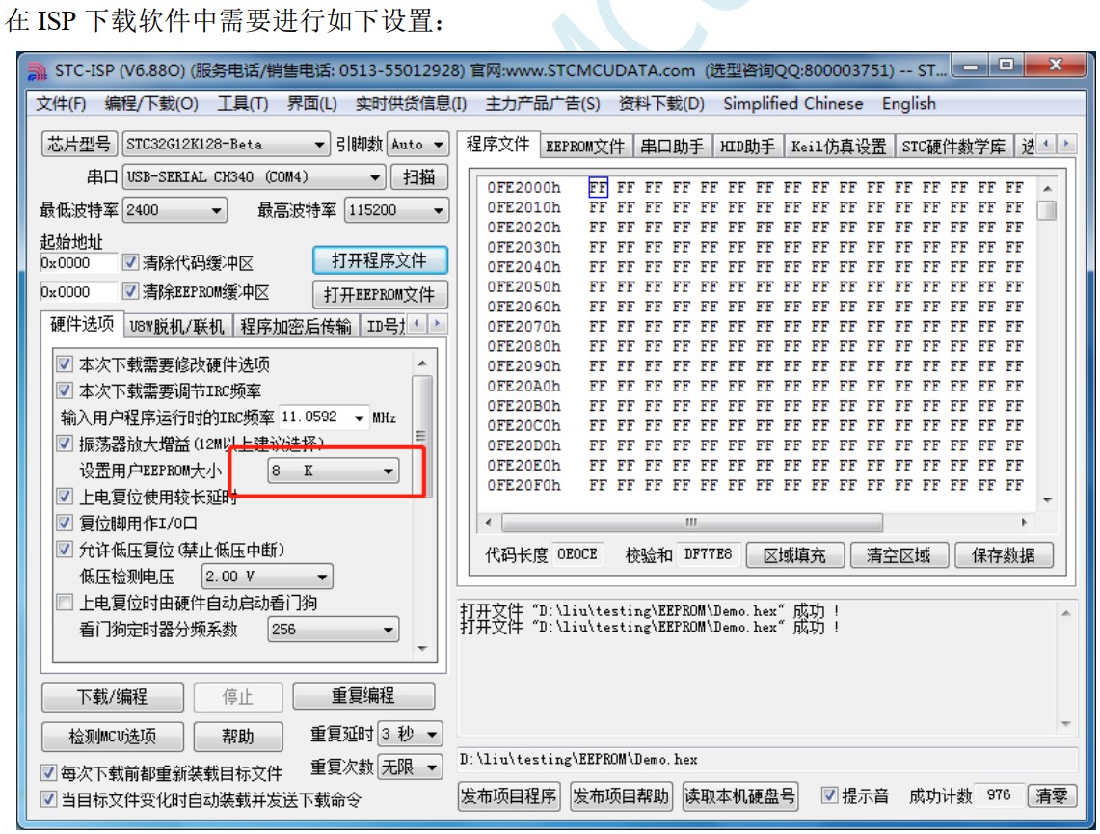Open 重复延时 3 秒 dropdown

click(x=411, y=735)
